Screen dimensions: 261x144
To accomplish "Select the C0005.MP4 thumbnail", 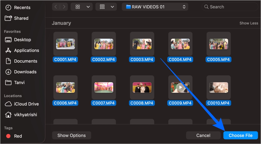I will (219, 44).
